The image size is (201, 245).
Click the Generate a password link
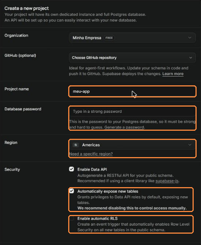click(x=124, y=127)
